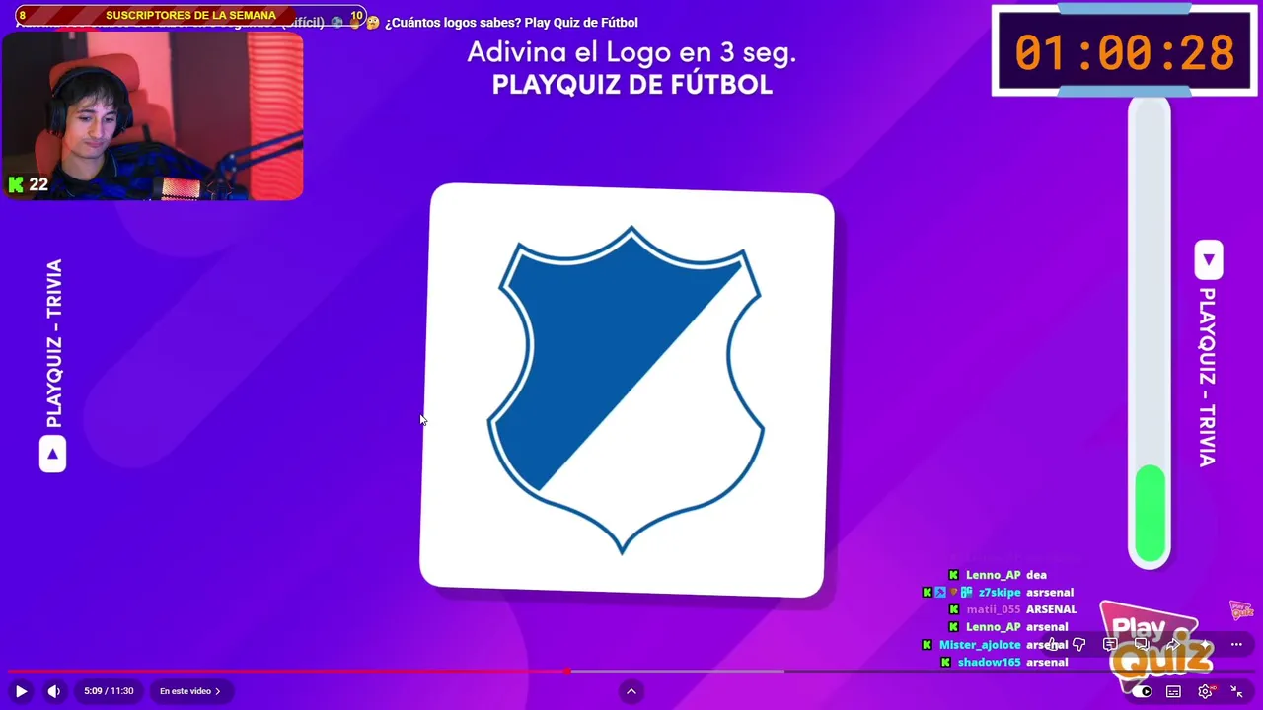Open video settings gear
This screenshot has height=710, width=1263.
[1205, 691]
